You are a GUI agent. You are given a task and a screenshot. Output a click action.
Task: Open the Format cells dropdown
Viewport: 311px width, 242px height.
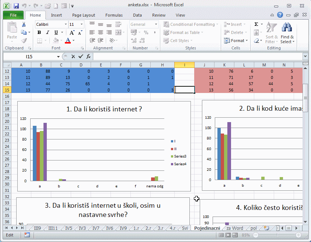(236, 41)
